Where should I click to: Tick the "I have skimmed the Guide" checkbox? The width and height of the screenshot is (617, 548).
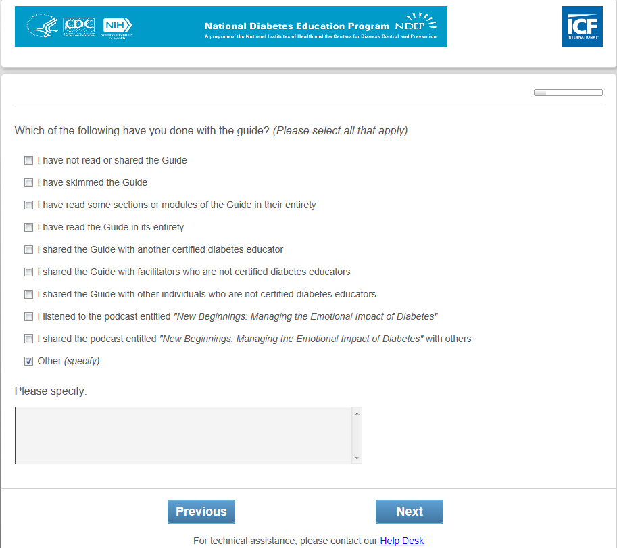[28, 183]
